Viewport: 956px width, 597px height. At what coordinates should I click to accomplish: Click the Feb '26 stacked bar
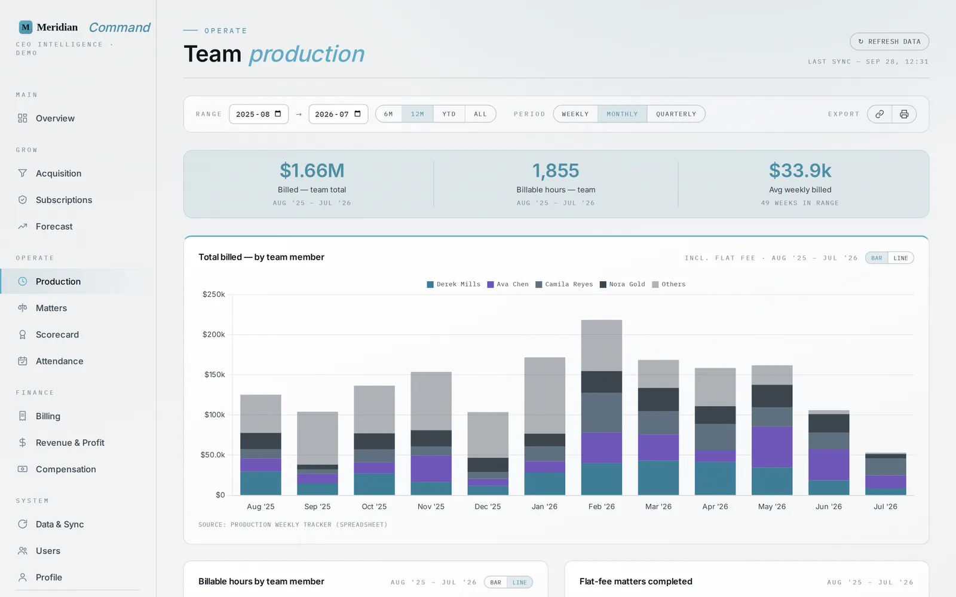pyautogui.click(x=602, y=408)
